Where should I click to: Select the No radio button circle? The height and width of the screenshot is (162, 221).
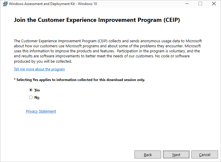(31, 97)
